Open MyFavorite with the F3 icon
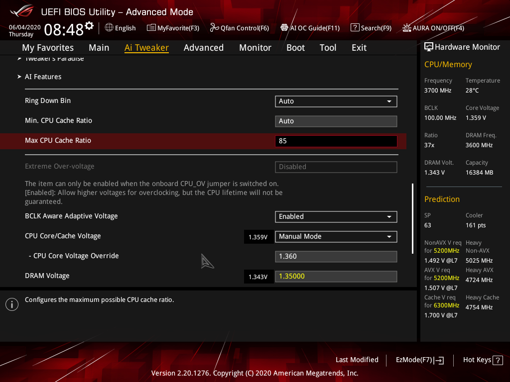The width and height of the screenshot is (510, 382). pos(173,28)
